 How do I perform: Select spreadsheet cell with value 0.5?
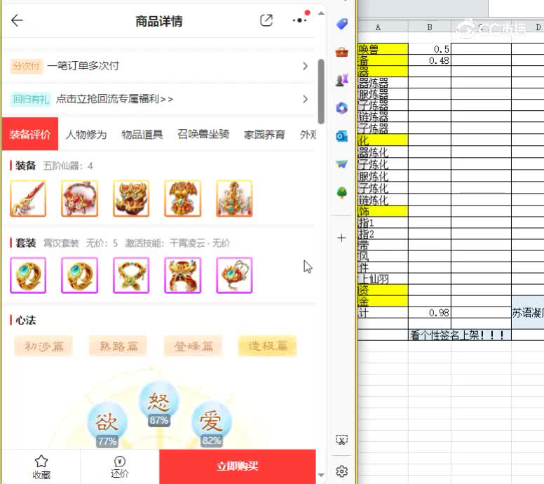tap(430, 49)
